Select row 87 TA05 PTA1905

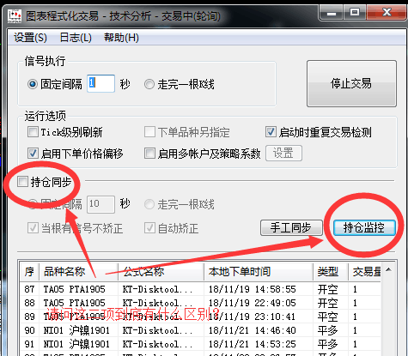tap(200, 289)
